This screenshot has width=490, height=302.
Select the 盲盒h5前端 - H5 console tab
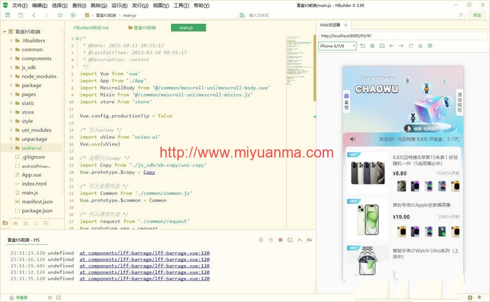(x=23, y=240)
